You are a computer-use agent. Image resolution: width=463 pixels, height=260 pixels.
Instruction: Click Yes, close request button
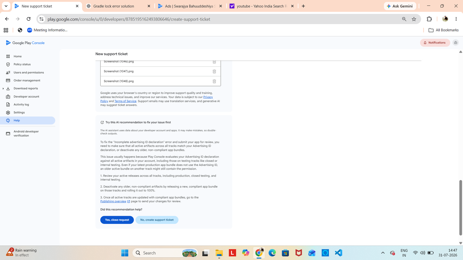tap(117, 220)
